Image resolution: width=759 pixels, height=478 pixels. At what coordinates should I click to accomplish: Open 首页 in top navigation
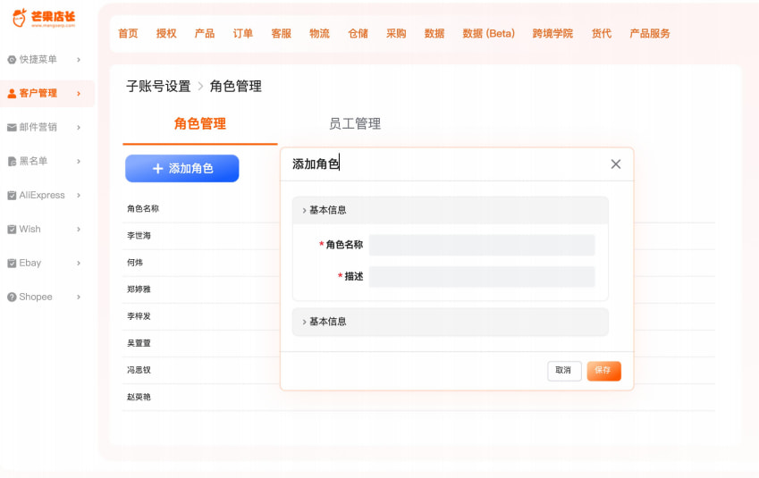point(128,33)
